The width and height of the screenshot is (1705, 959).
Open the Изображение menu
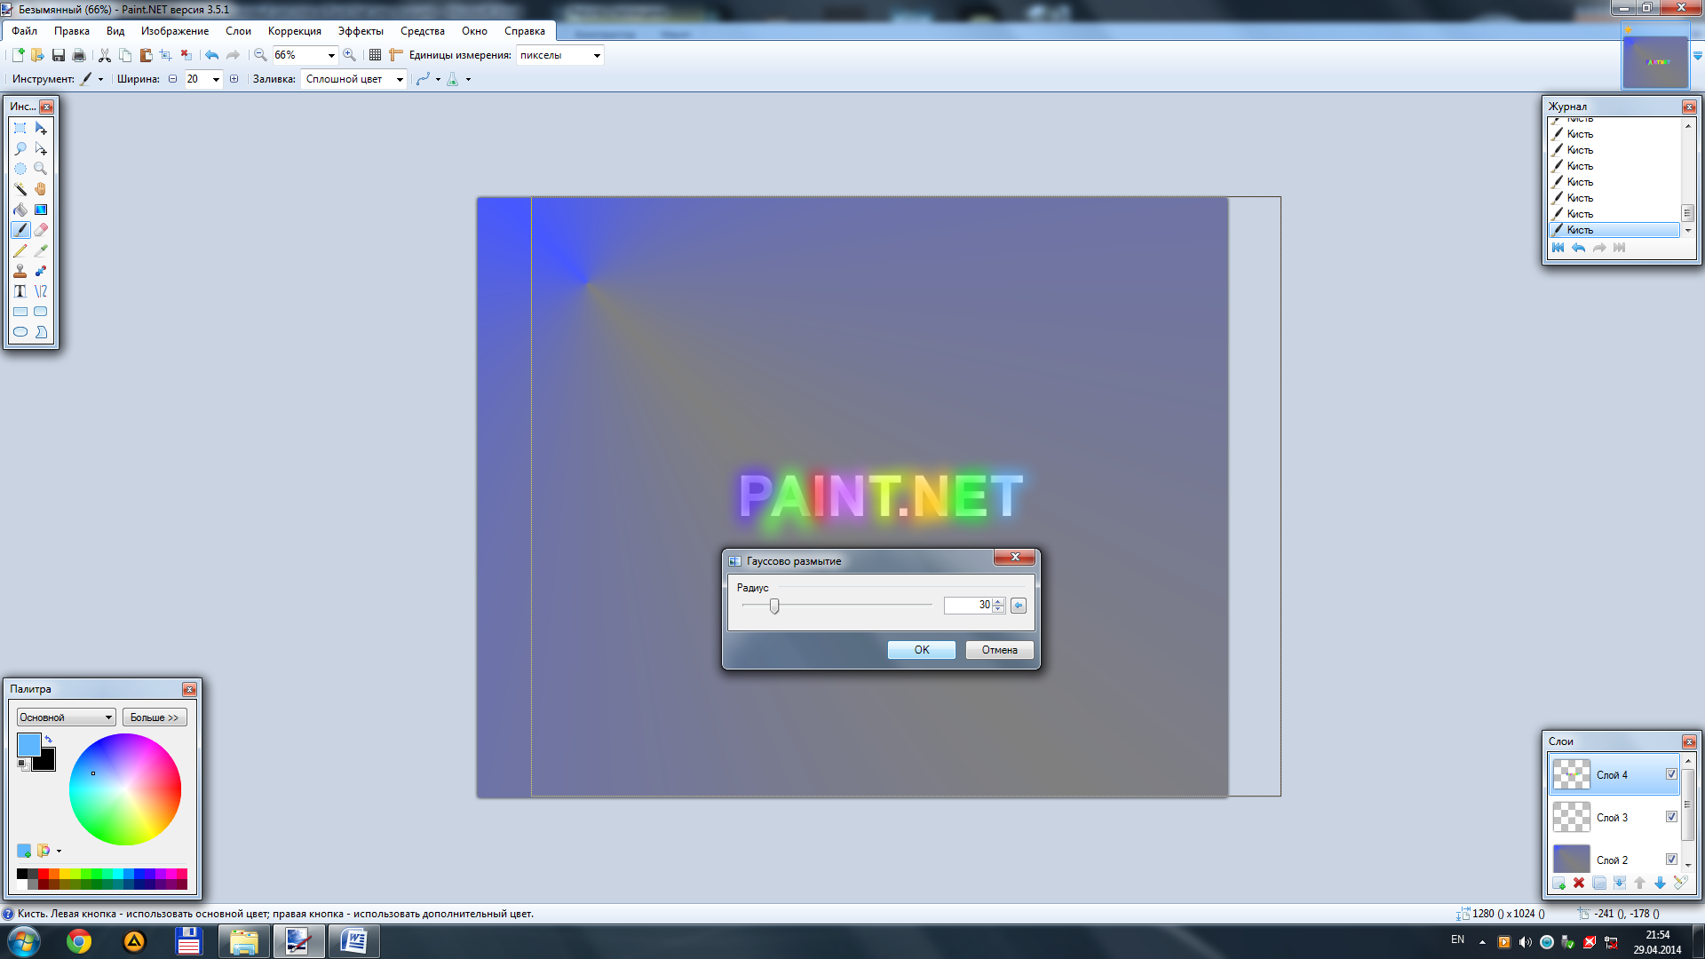[x=175, y=31]
